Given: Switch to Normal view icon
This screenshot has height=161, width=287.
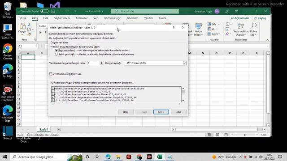Looking at the screenshot, I should [x=209, y=135].
